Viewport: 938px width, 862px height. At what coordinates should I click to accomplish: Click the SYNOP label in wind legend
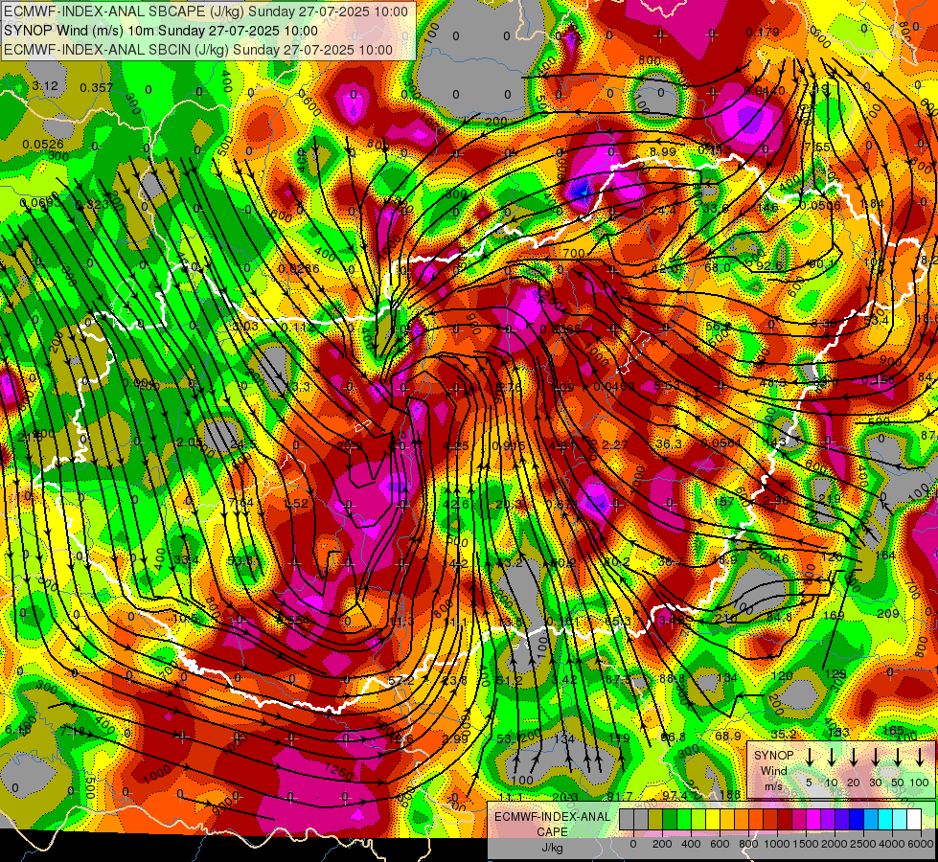coord(773,756)
